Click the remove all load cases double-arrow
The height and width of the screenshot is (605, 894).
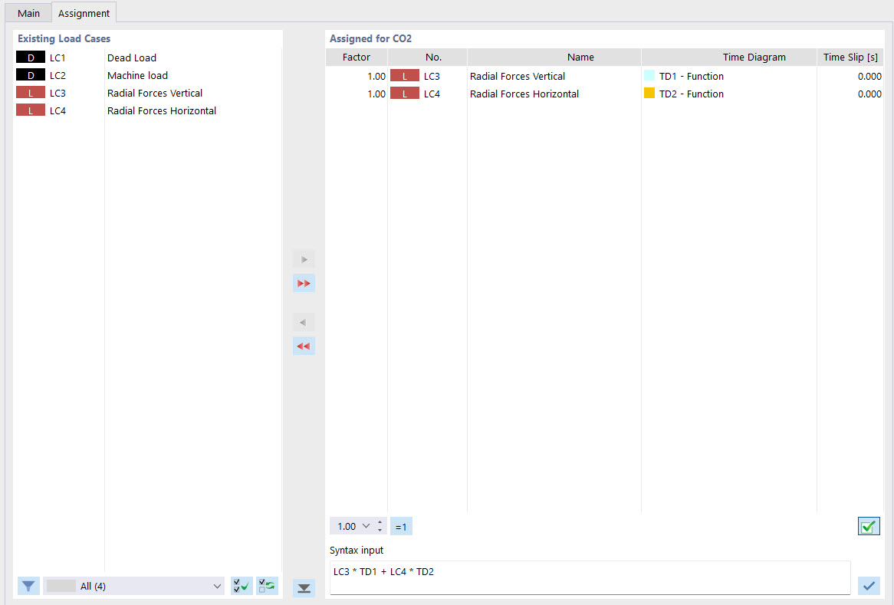[x=304, y=346]
